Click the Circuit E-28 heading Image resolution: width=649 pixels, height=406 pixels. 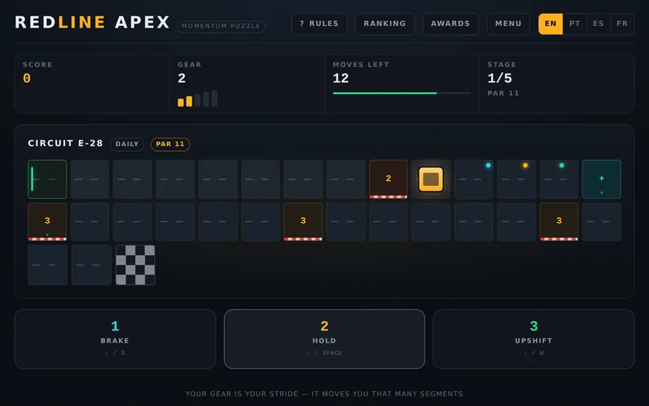66,144
